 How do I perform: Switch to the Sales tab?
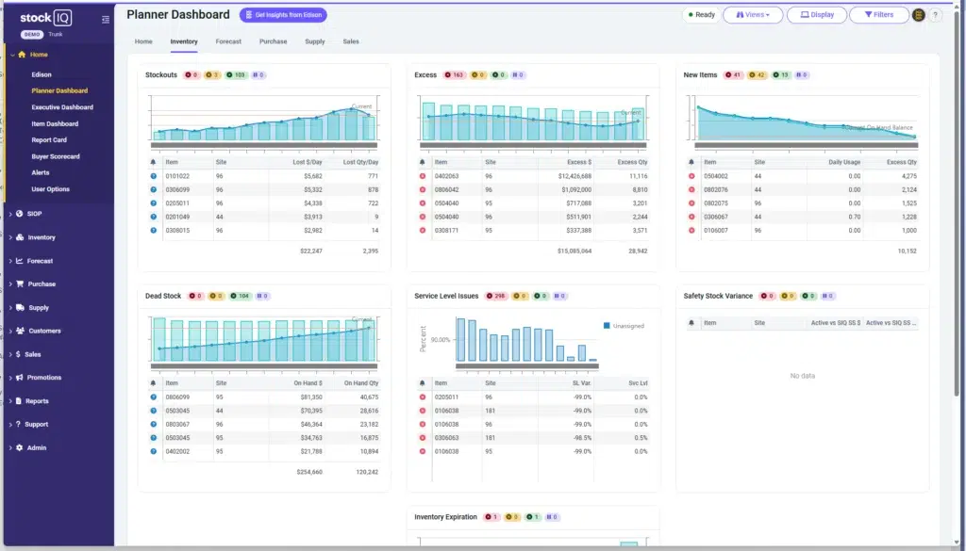[351, 41]
